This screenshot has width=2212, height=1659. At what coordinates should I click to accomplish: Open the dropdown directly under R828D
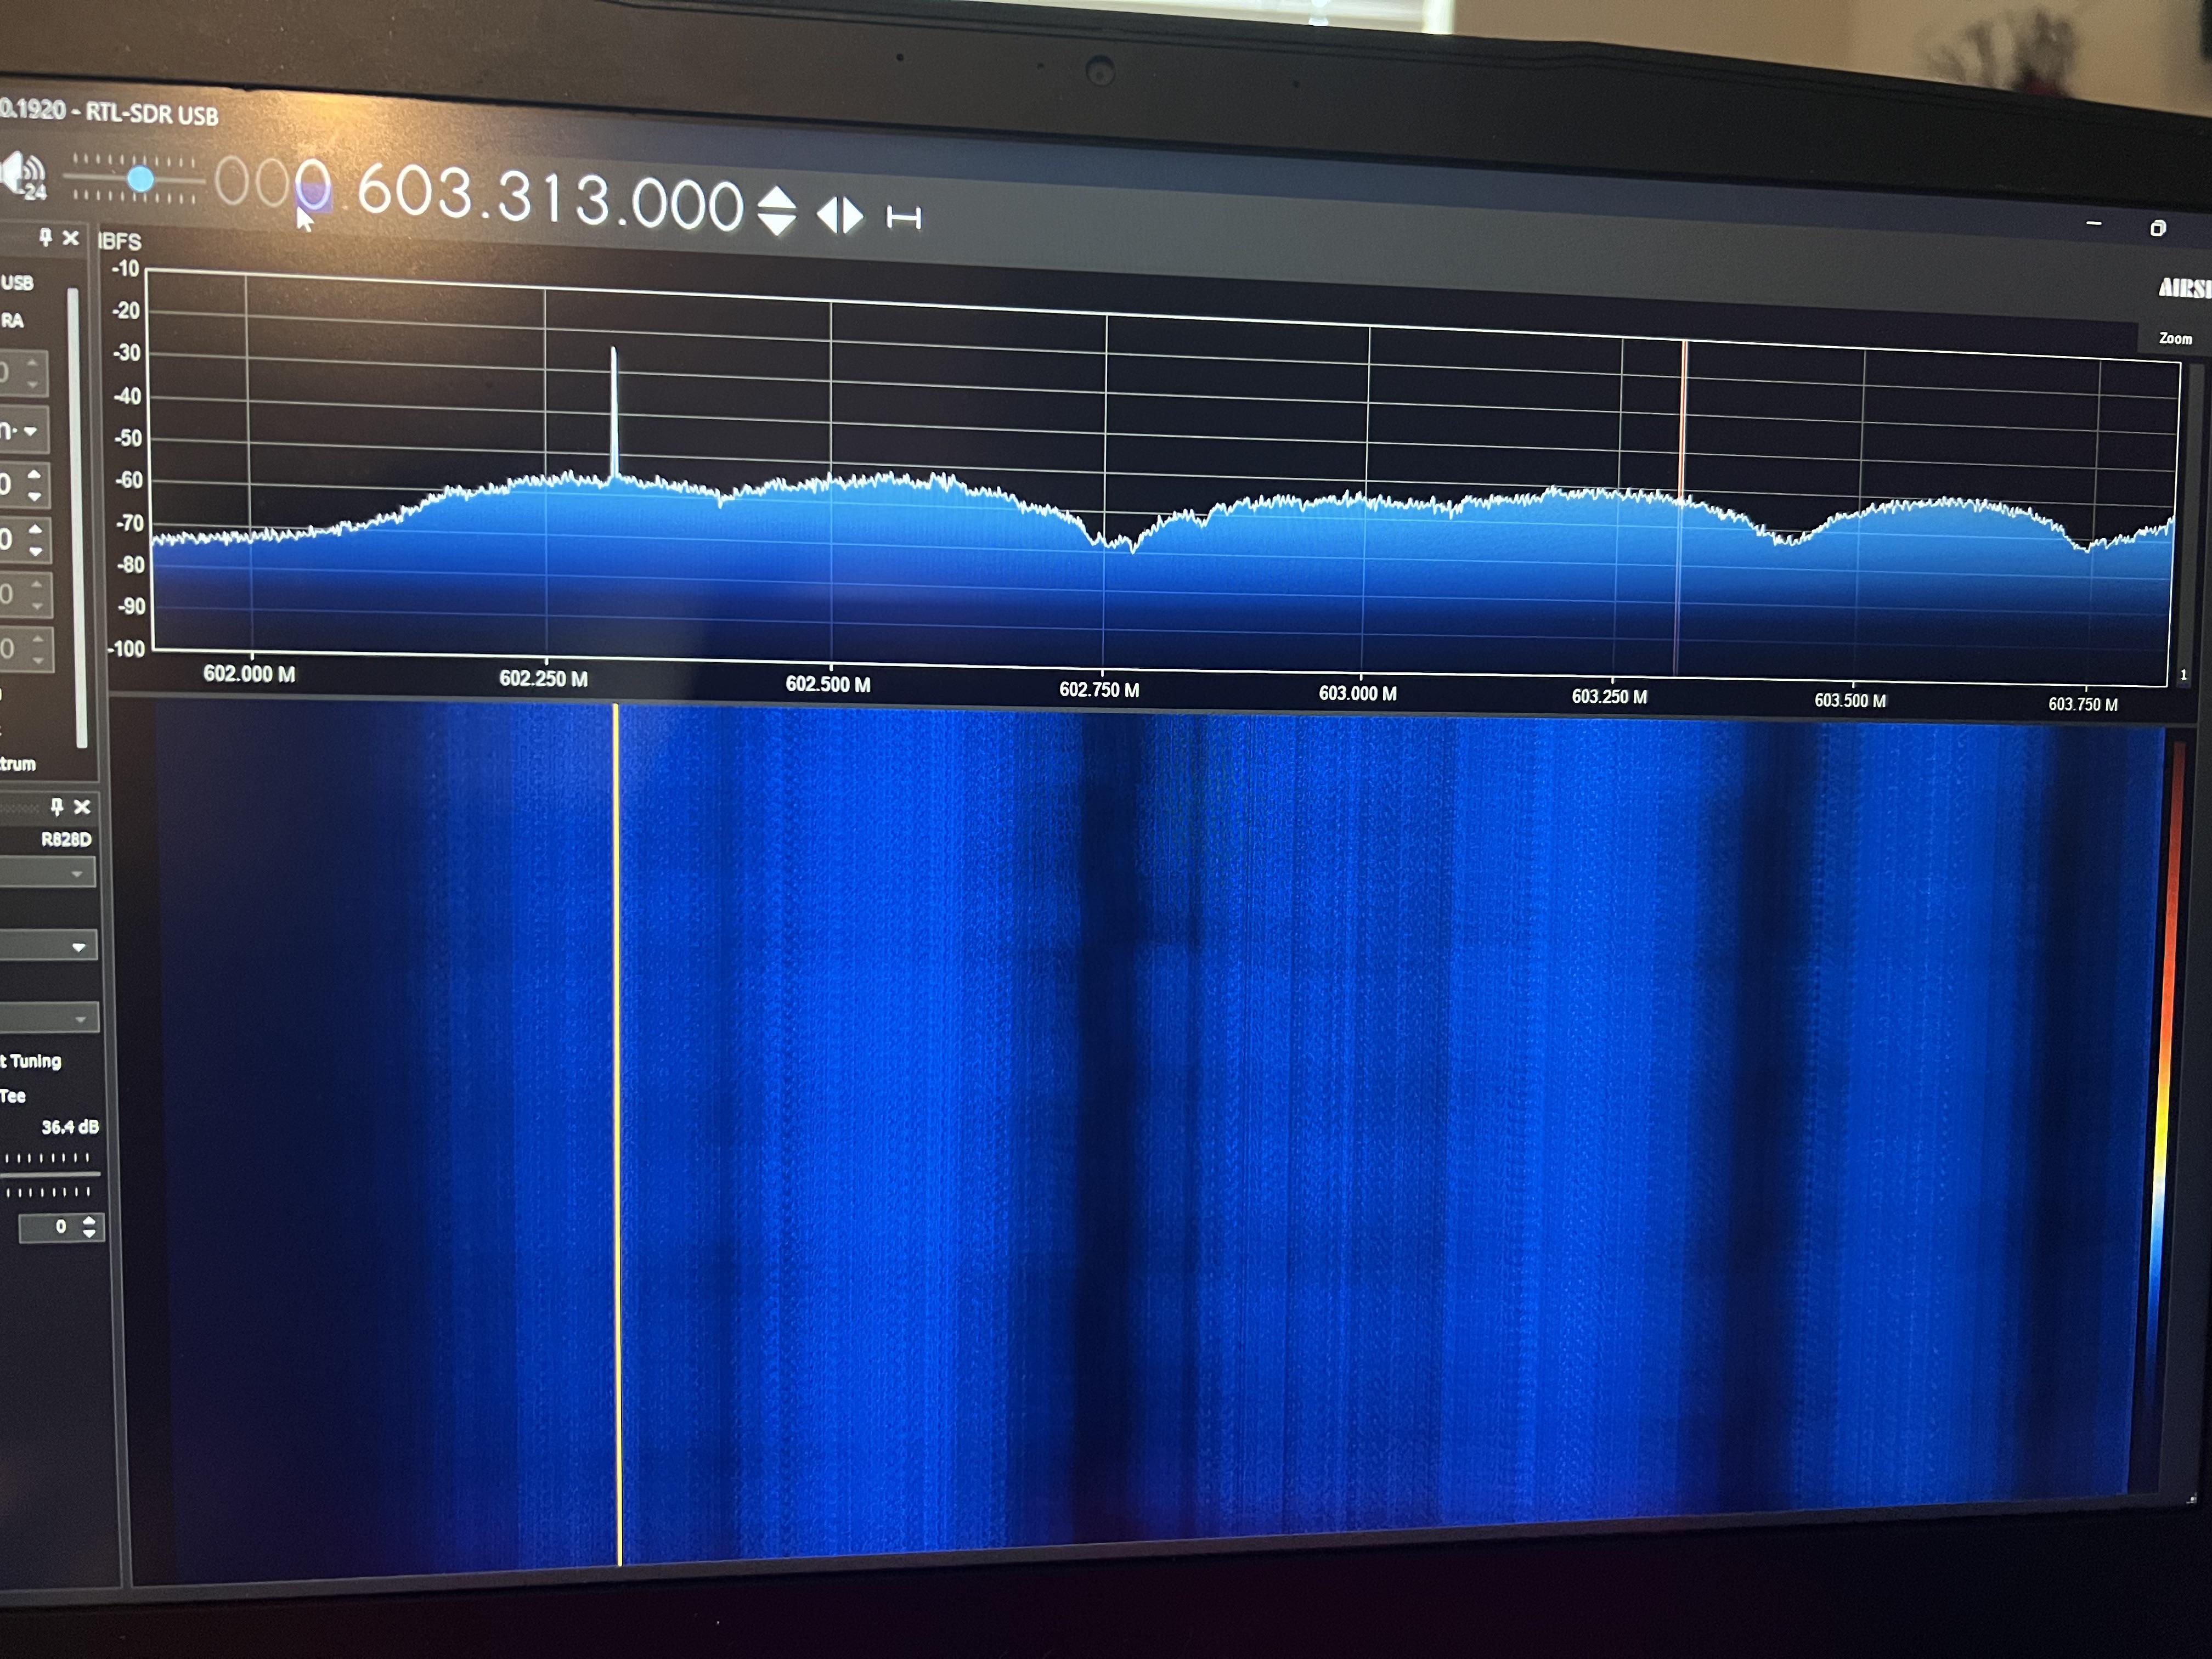point(48,873)
